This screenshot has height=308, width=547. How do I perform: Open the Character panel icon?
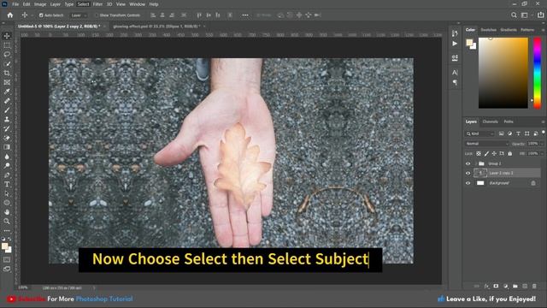[x=455, y=72]
